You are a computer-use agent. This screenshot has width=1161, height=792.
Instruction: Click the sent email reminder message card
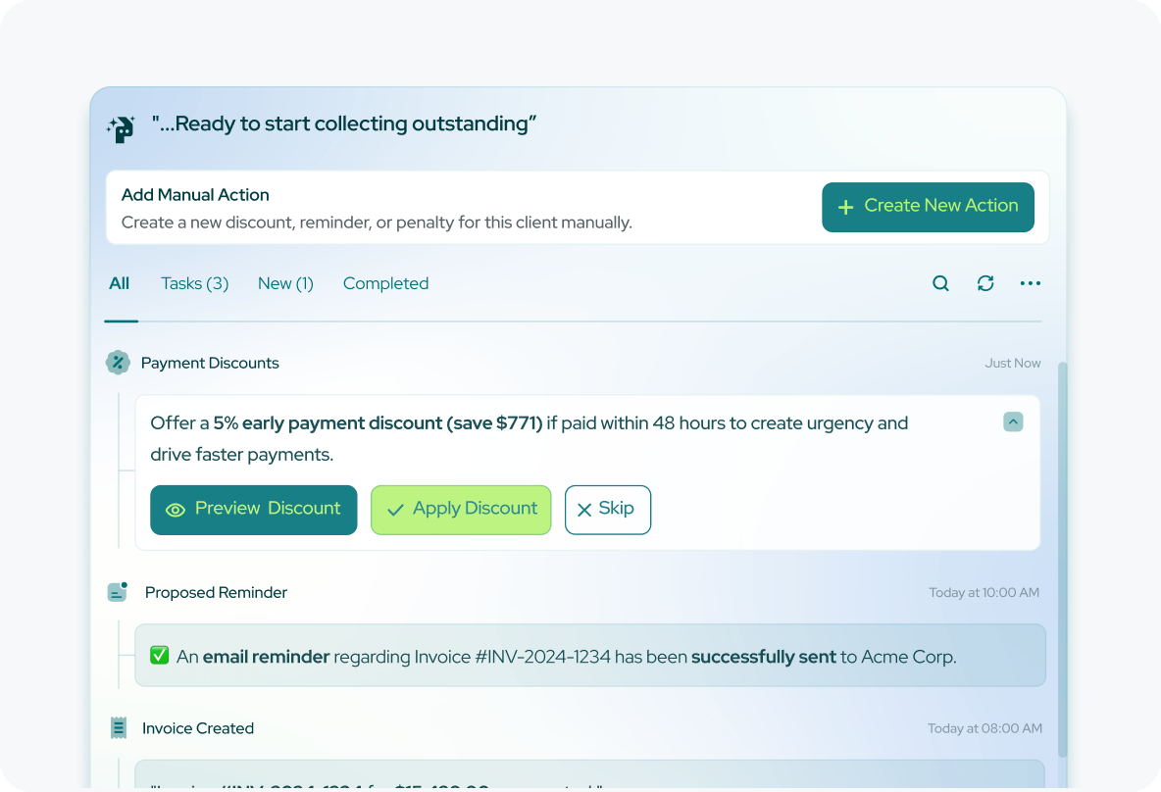(589, 656)
